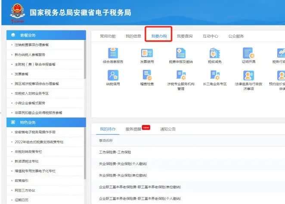Screen dimensions: 285x204
Task: Click the 事项名称 column header
Action: click(106, 140)
